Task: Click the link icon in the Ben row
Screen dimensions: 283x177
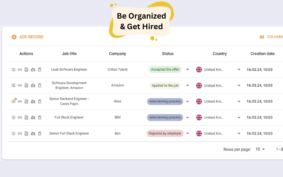Action: coord(20,134)
